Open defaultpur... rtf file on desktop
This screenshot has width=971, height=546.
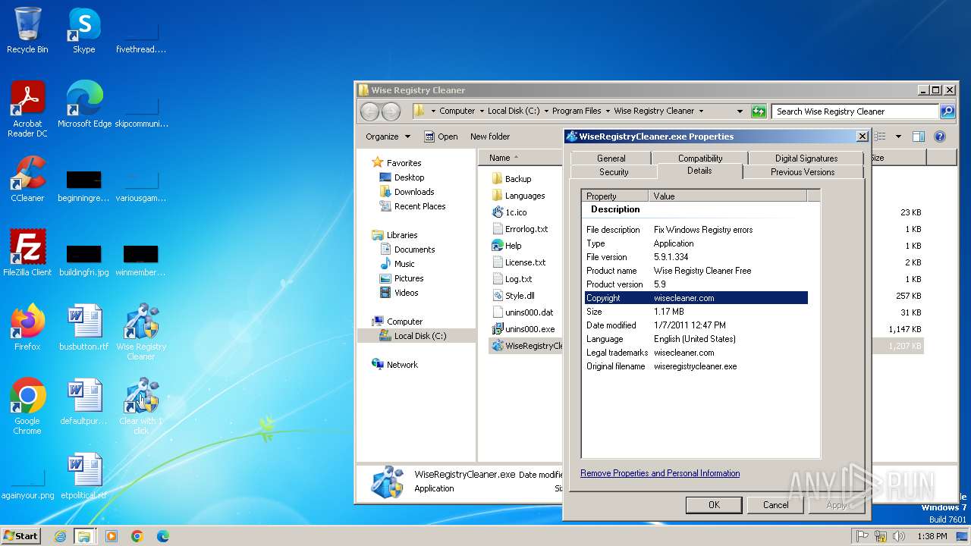click(x=84, y=402)
